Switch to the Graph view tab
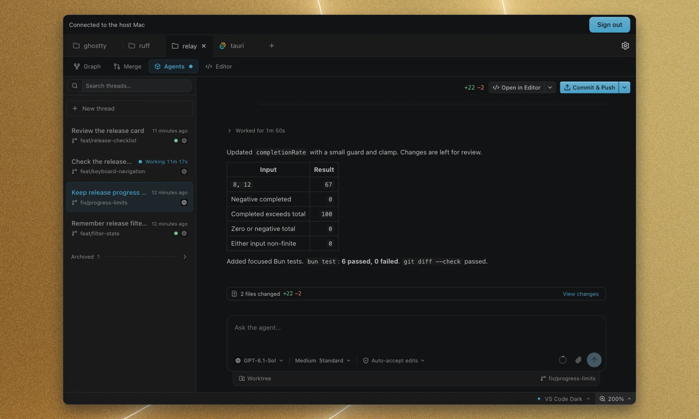Image resolution: width=699 pixels, height=419 pixels. 87,66
